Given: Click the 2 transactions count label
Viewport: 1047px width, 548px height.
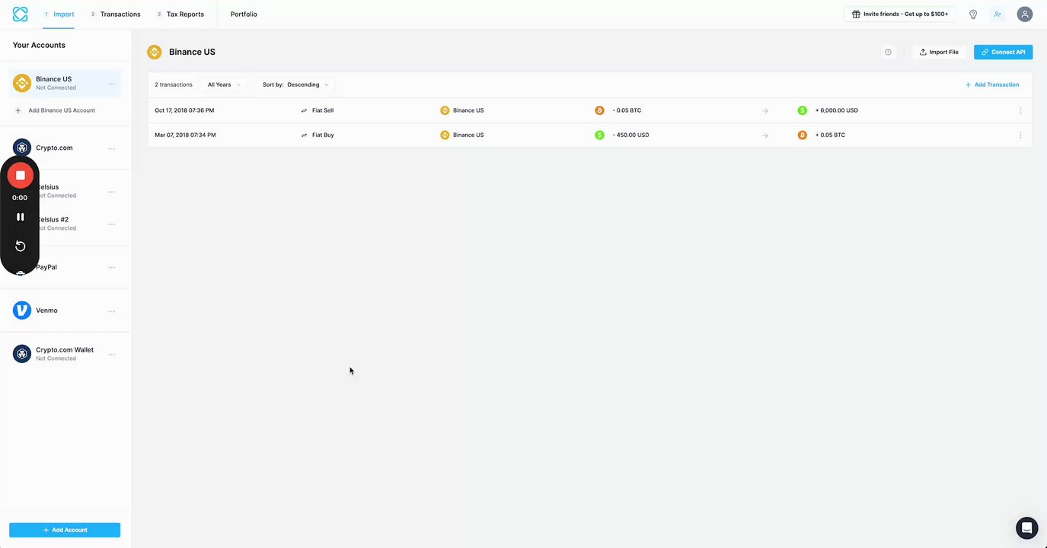Looking at the screenshot, I should [174, 84].
